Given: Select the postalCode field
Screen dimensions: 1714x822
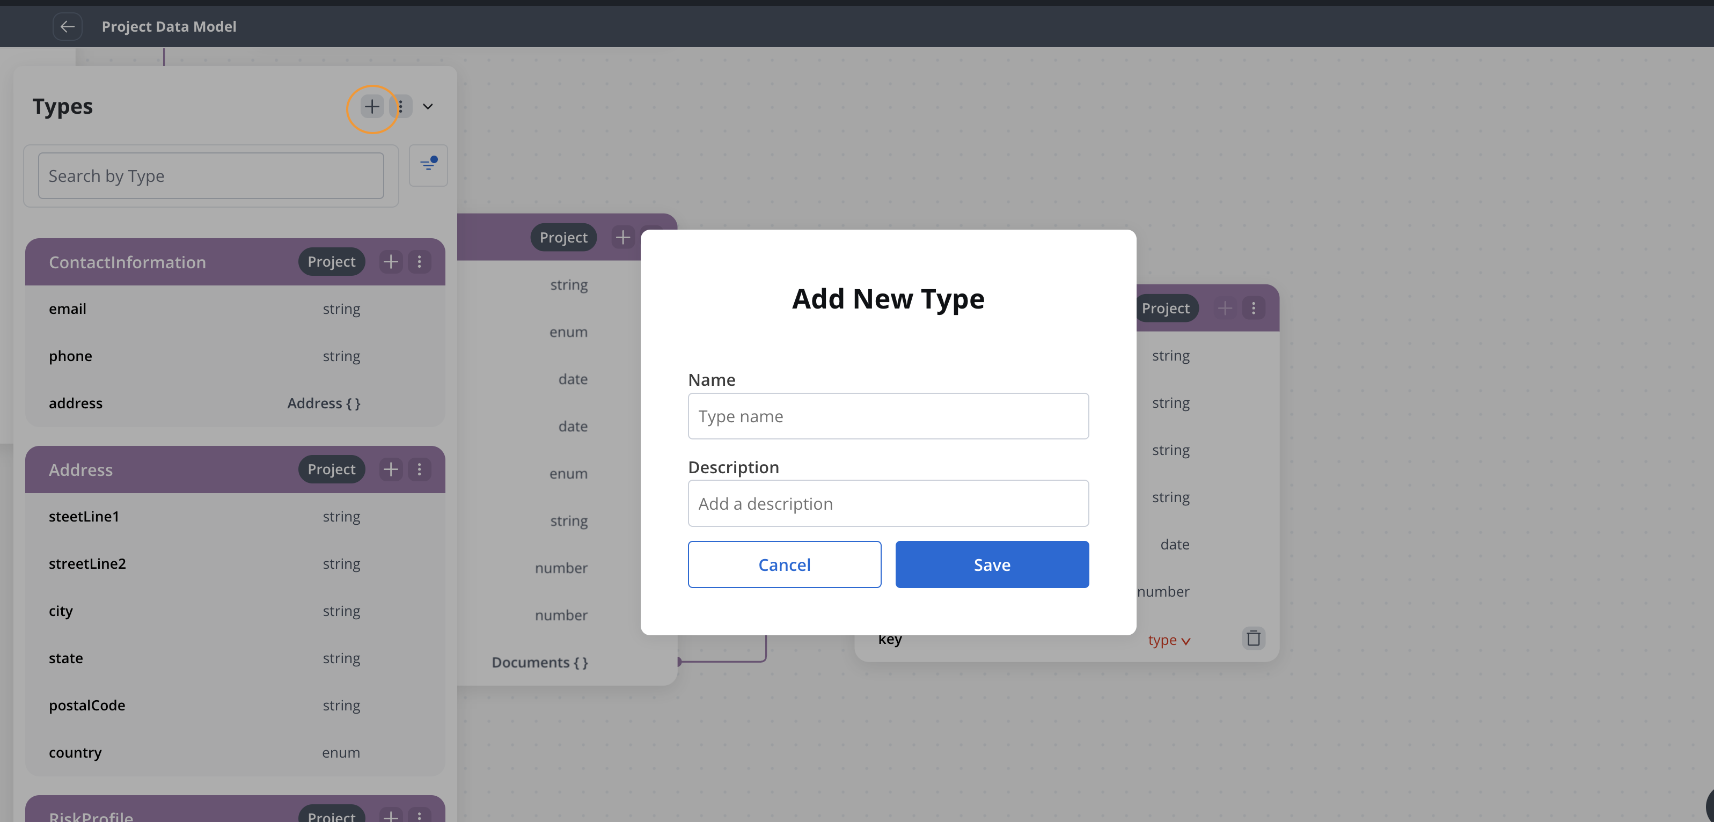Looking at the screenshot, I should (x=235, y=706).
